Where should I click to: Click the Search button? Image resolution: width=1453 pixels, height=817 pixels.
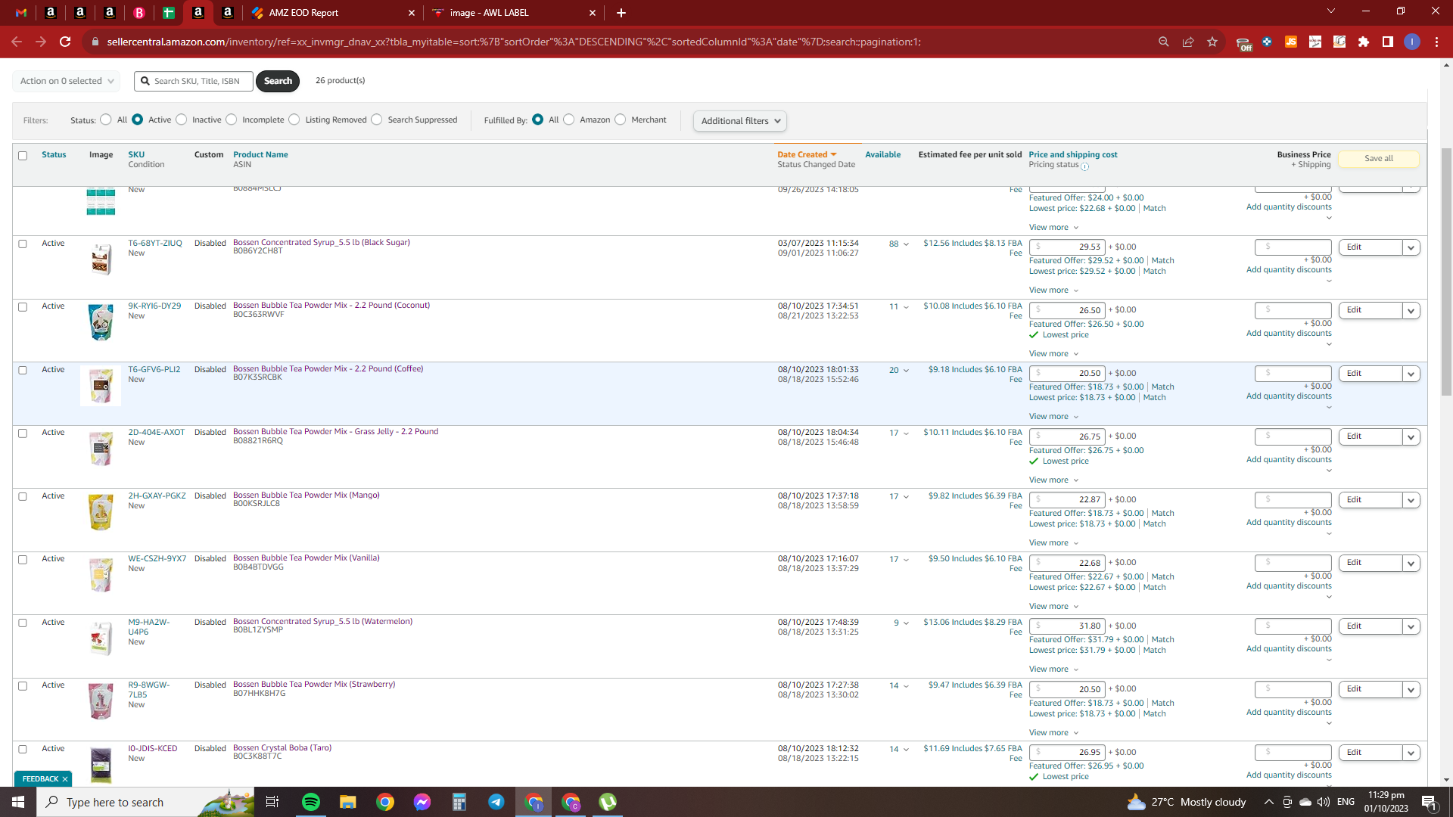point(278,81)
